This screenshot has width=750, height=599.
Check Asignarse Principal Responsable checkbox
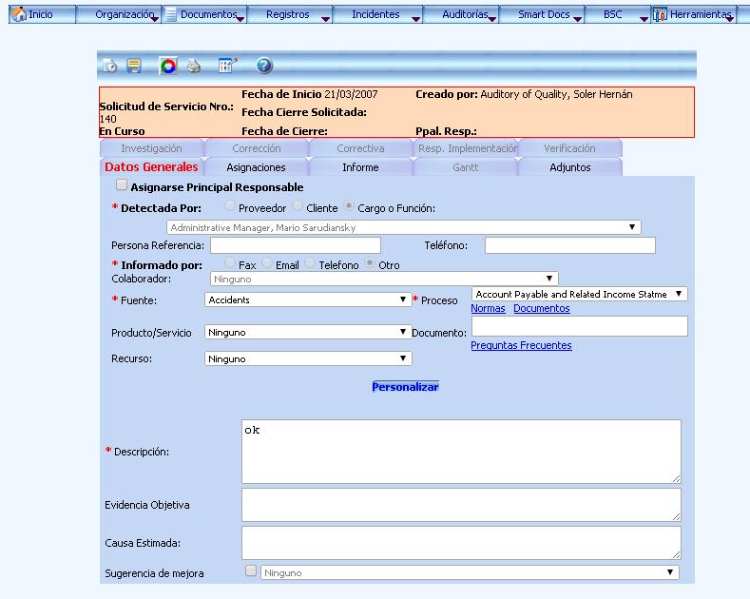tap(122, 184)
